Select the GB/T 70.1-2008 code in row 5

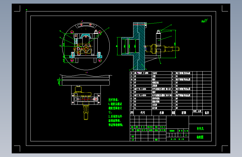140,95
